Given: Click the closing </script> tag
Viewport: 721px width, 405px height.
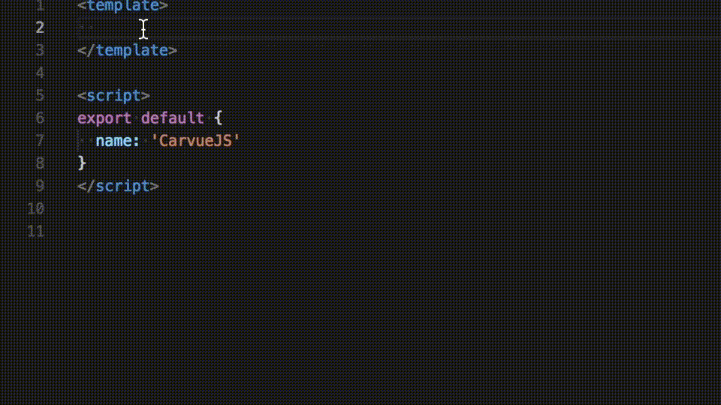Looking at the screenshot, I should (118, 186).
